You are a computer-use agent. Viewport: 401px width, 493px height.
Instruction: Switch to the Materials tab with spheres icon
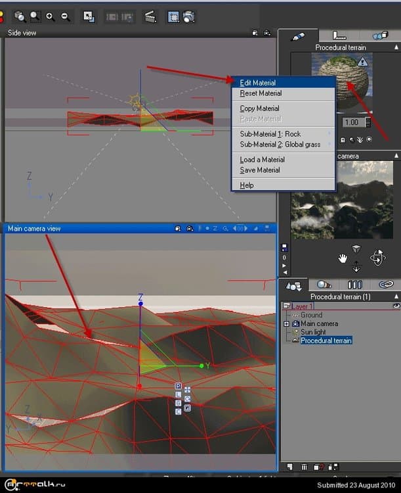click(324, 285)
